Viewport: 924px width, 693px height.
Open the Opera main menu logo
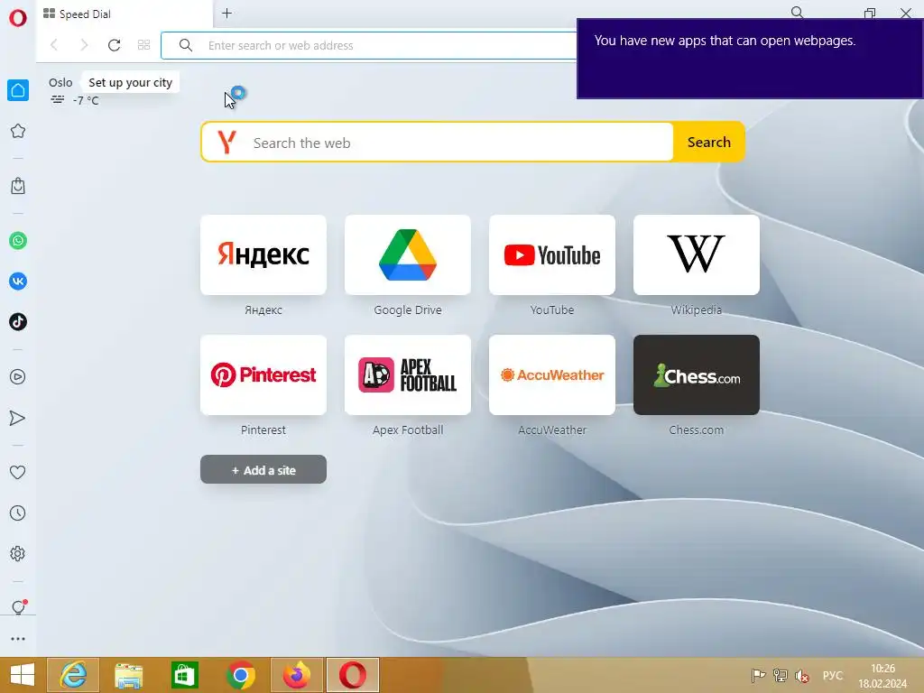(18, 18)
